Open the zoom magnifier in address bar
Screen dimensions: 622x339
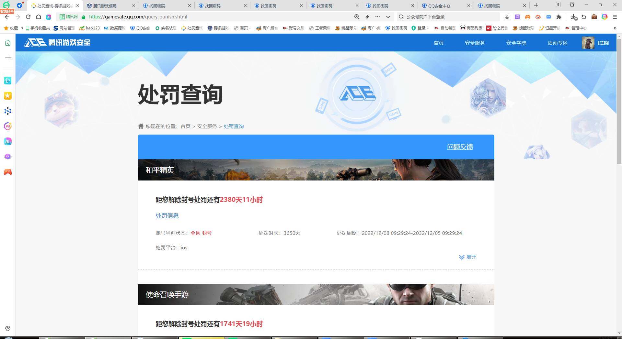coord(357,17)
